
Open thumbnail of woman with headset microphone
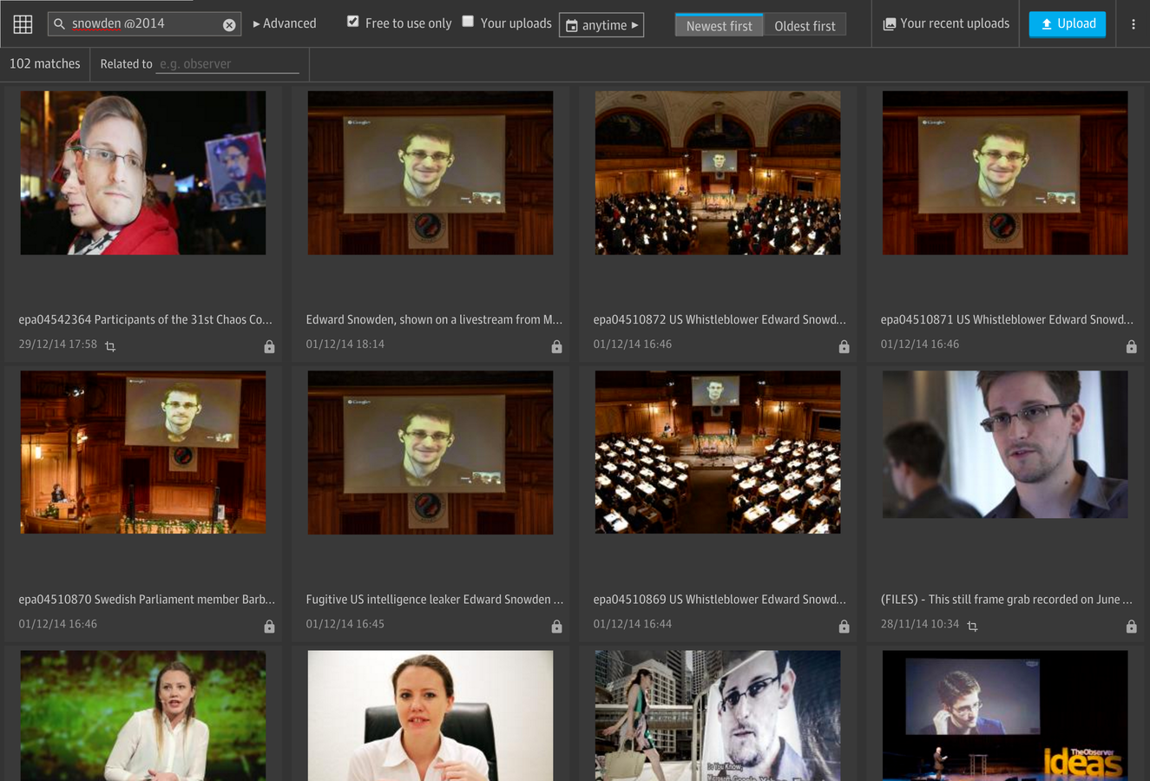click(x=143, y=716)
